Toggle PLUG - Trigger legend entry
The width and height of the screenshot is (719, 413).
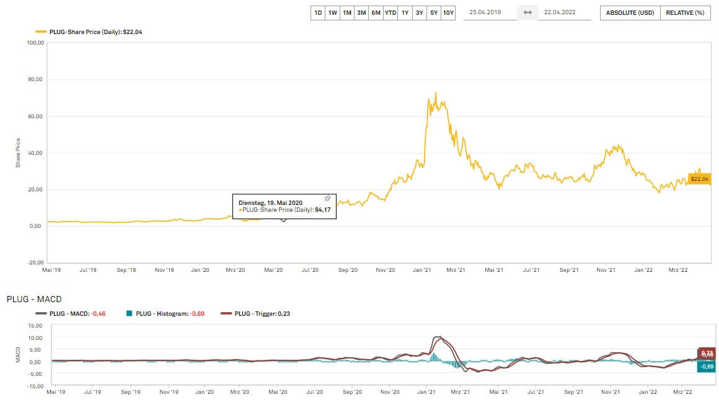pyautogui.click(x=255, y=314)
